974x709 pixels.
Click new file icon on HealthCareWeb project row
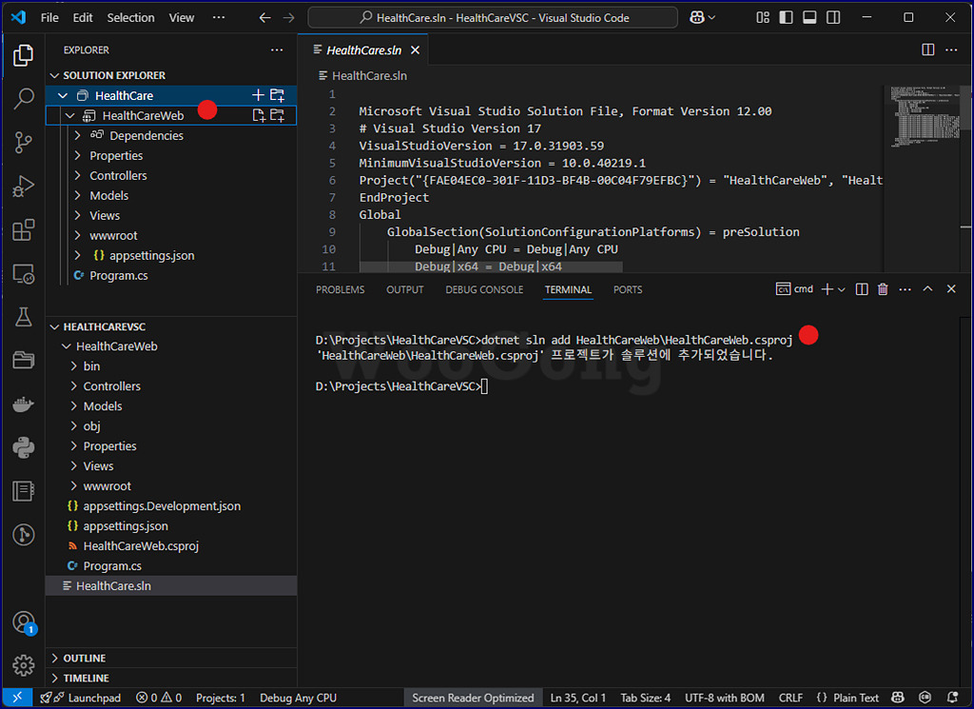click(258, 115)
